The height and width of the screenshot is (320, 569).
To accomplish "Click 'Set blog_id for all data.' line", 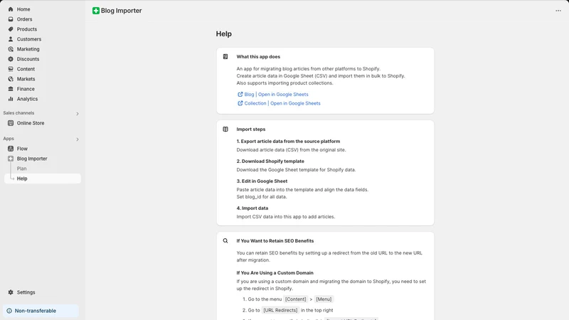I will [x=262, y=197].
